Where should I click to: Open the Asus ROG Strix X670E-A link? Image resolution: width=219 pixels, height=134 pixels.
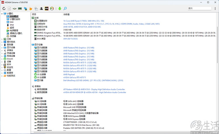coord(111,24)
